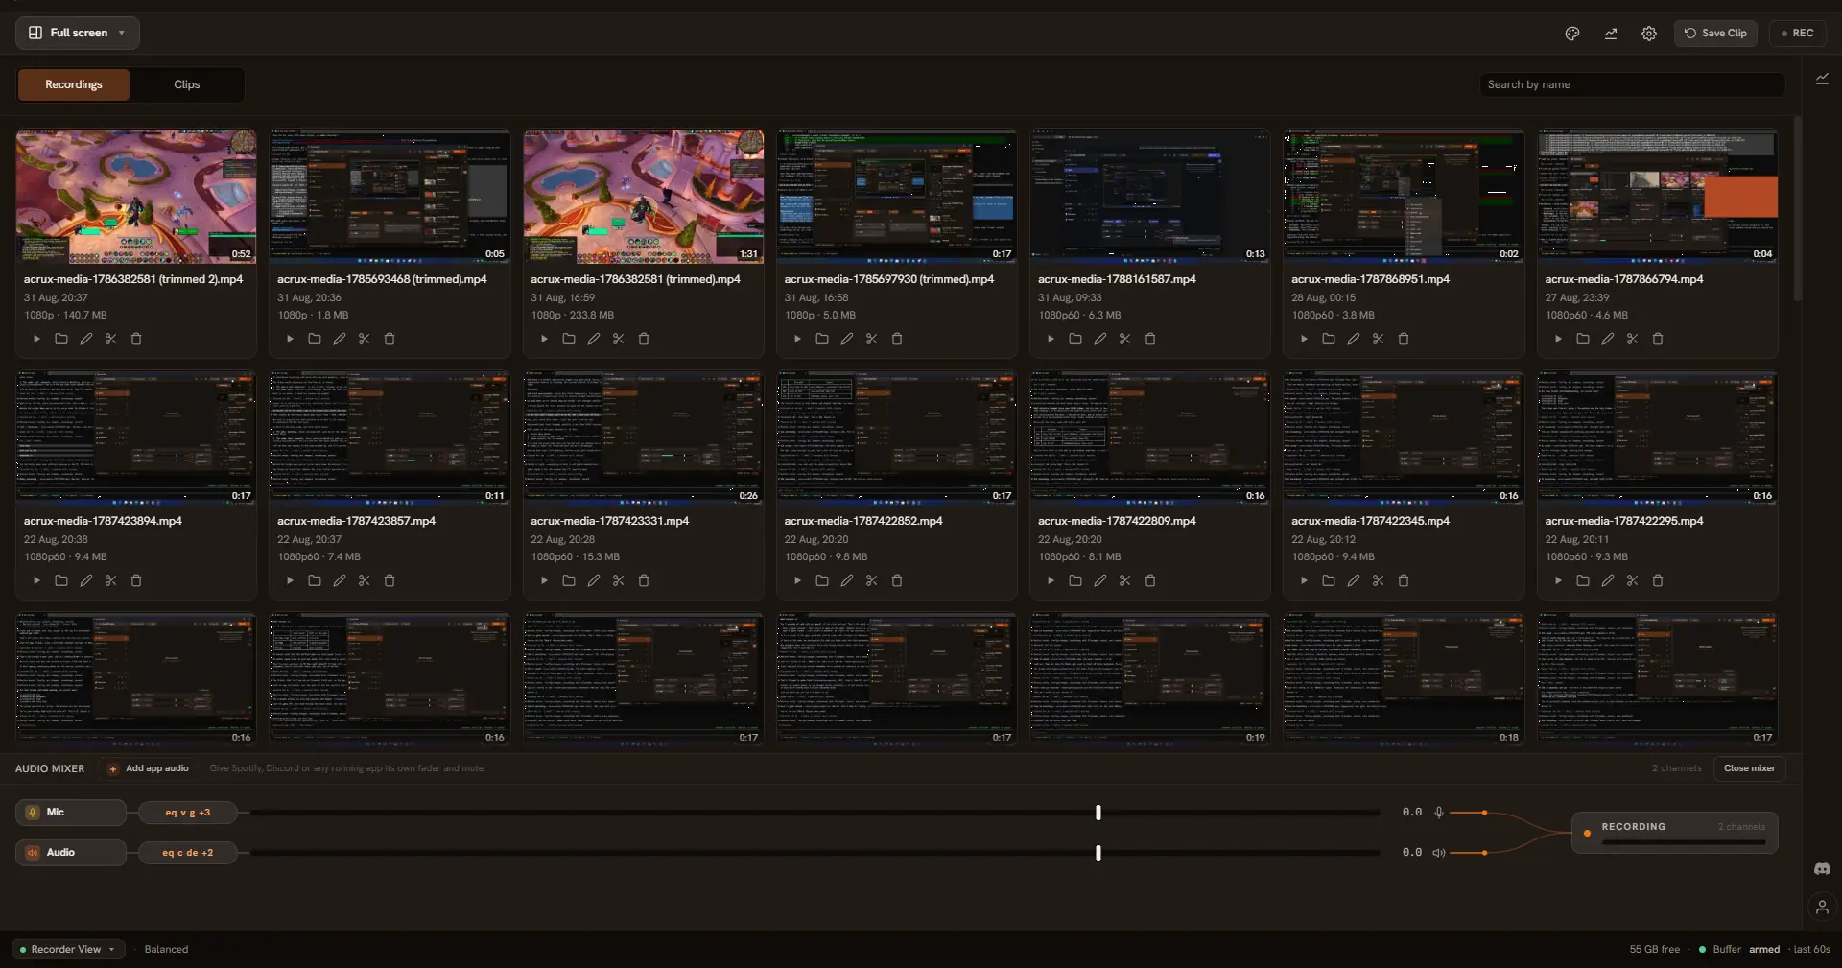Mute the Mic channel microphone icon
Image resolution: width=1842 pixels, height=968 pixels.
[1439, 813]
